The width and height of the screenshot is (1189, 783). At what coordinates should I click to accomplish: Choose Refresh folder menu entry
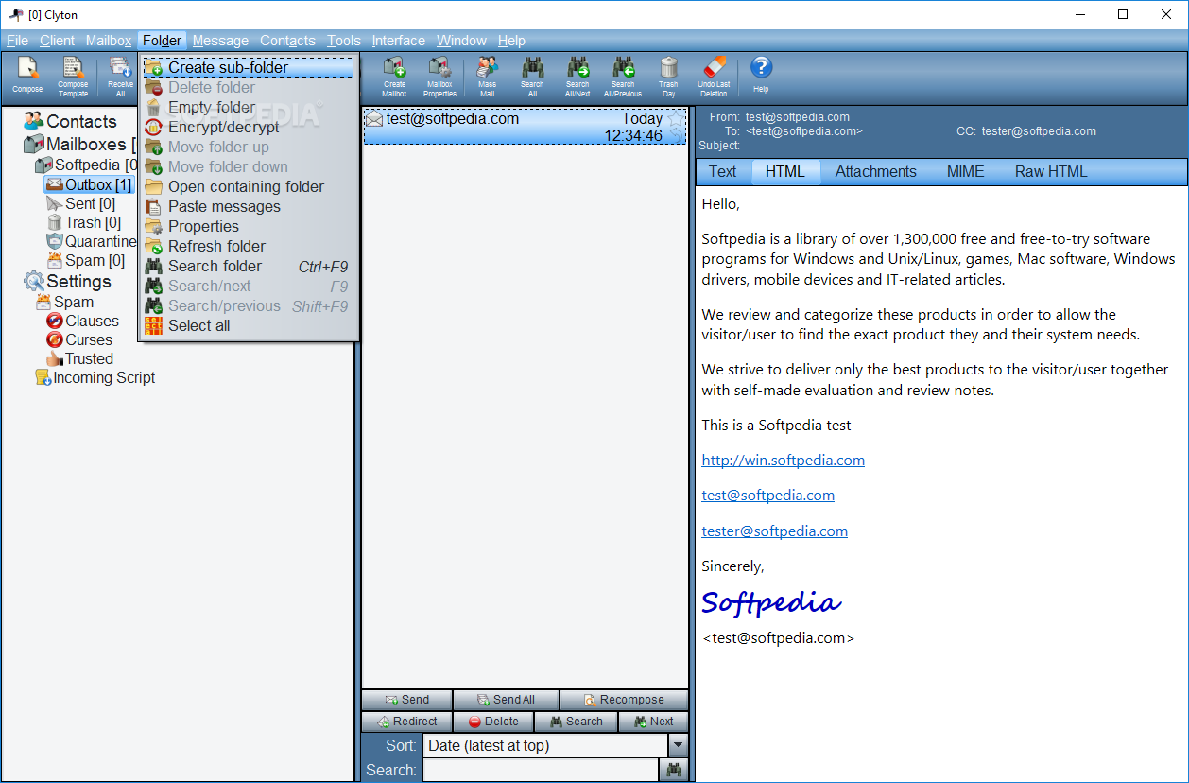click(x=249, y=246)
